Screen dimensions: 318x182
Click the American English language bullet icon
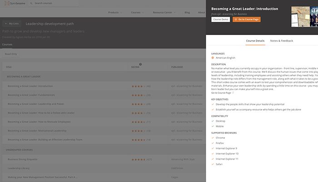coord(213,58)
